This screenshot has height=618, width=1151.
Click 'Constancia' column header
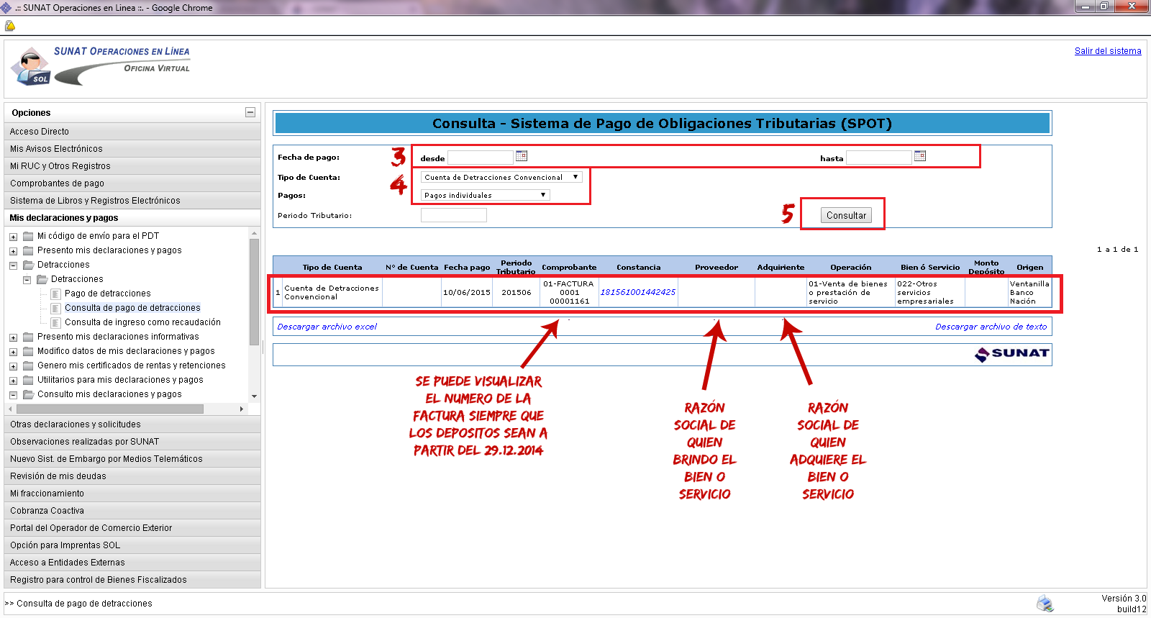coord(638,267)
